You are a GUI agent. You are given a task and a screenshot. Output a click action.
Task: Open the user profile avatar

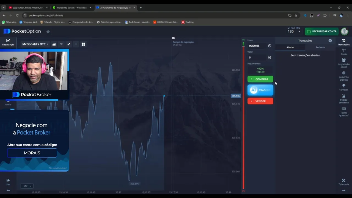point(344,31)
